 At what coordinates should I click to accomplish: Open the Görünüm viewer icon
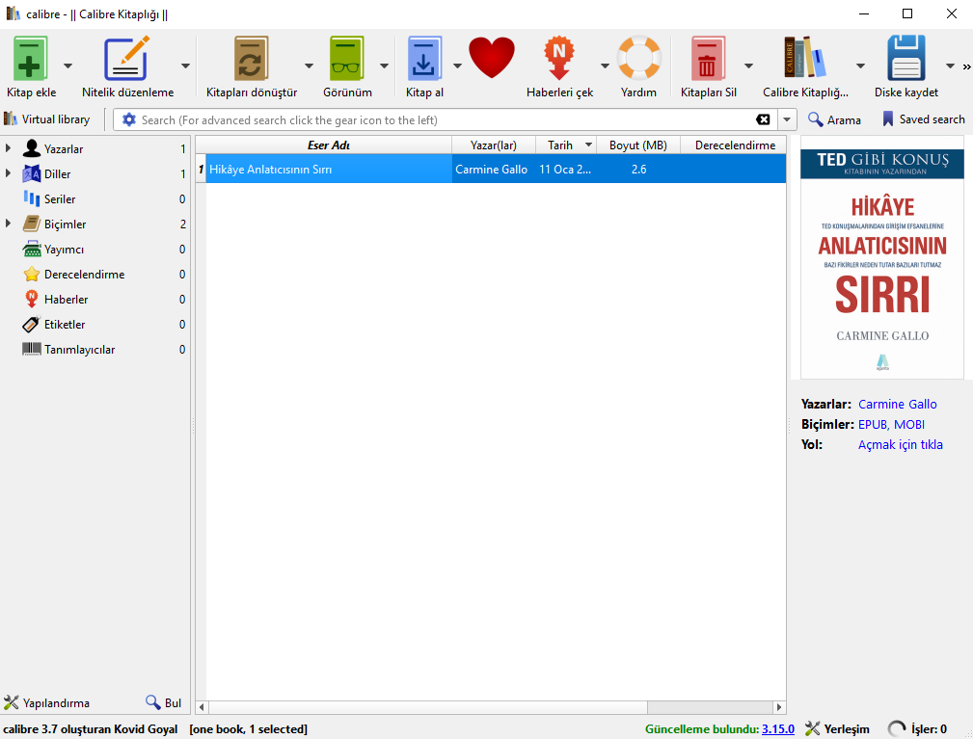coord(346,59)
